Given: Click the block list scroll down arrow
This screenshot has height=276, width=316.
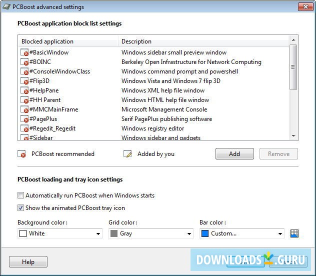Looking at the screenshot, I should (x=293, y=136).
